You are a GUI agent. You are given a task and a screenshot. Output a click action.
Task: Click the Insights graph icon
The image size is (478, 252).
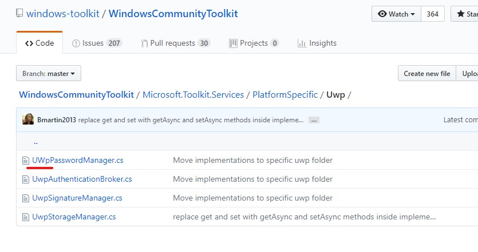302,43
